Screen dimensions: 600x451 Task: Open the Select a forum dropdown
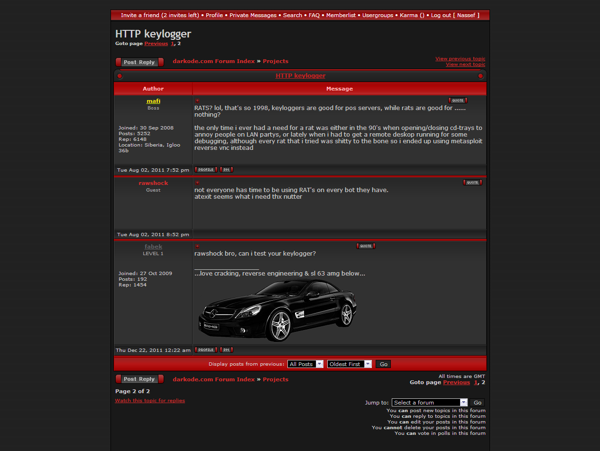[429, 403]
